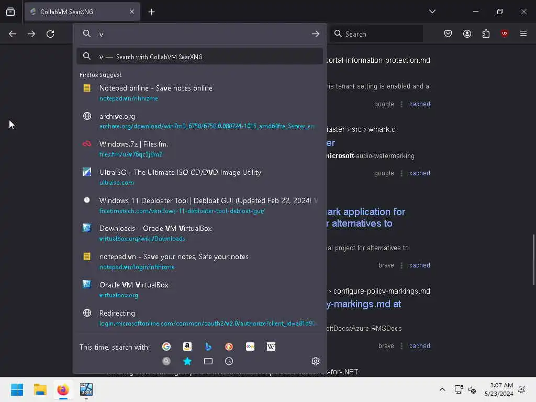Search this time with Google
536x402 pixels.
[x=166, y=347]
